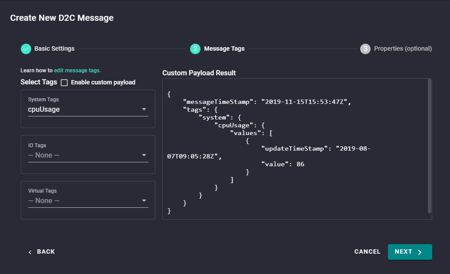The height and width of the screenshot is (274, 450).
Task: Go to Basic Settings step
Action: point(54,48)
